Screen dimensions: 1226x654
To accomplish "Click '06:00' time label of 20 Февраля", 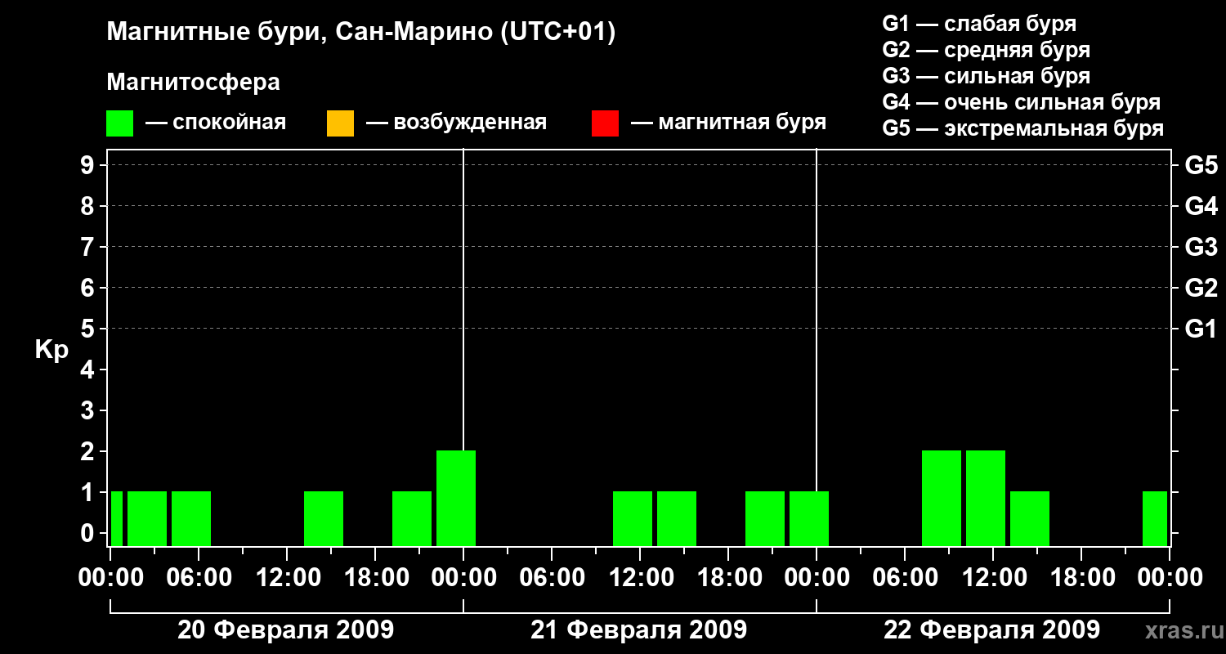I will click(199, 577).
